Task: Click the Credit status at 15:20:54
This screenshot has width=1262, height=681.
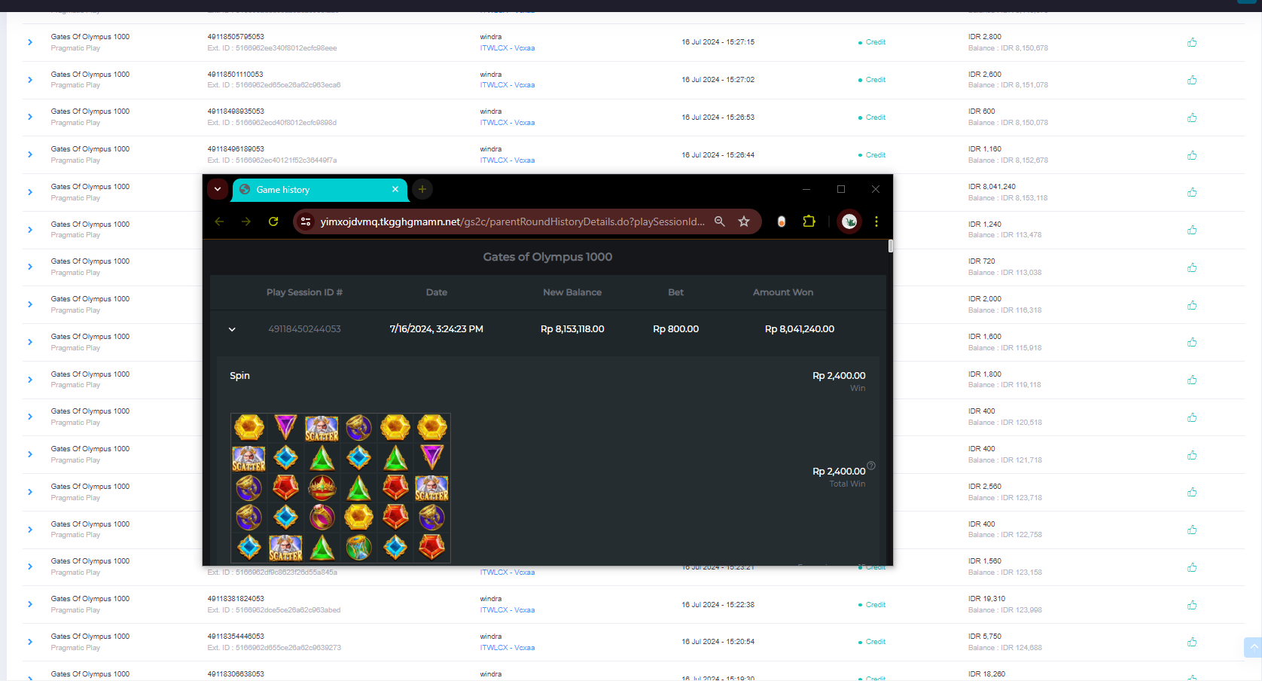Action: (x=872, y=642)
